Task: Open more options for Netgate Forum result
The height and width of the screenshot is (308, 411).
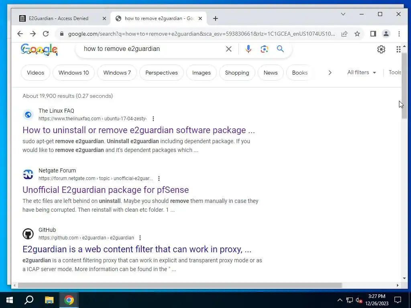Action: pyautogui.click(x=159, y=178)
